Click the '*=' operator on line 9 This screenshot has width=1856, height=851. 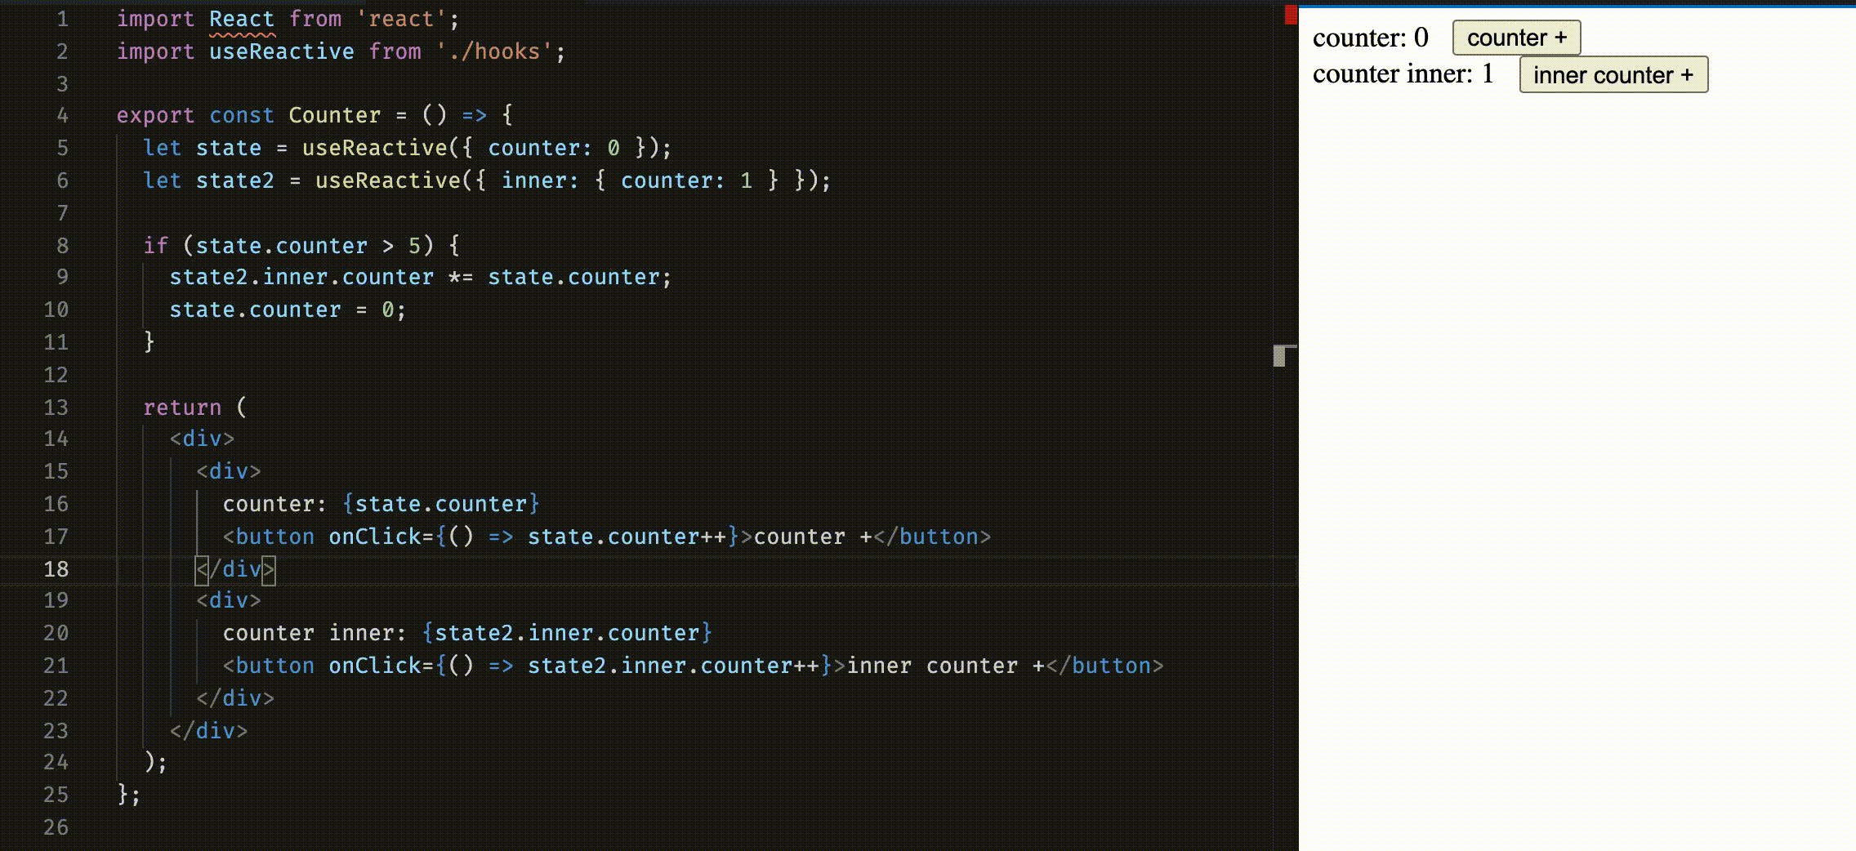point(461,277)
